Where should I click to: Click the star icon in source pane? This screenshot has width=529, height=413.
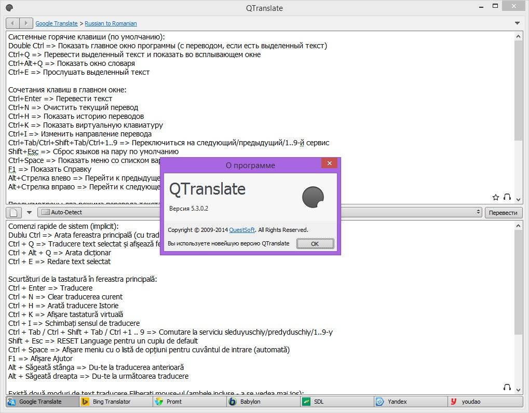click(x=495, y=197)
